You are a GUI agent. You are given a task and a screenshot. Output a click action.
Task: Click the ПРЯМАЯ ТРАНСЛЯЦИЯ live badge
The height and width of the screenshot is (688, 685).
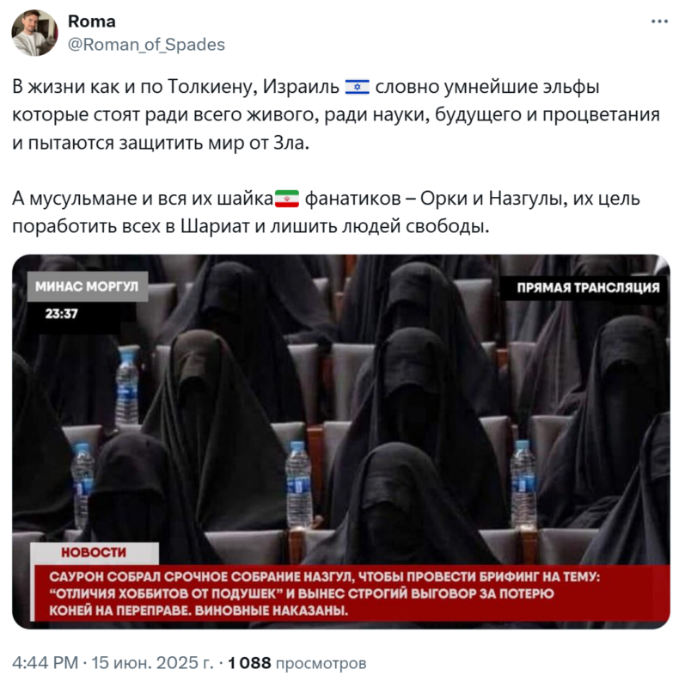point(587,288)
